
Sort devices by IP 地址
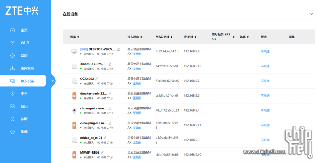(x=189, y=37)
